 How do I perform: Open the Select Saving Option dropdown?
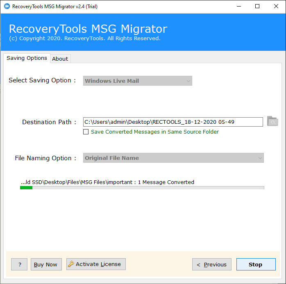tap(138, 81)
